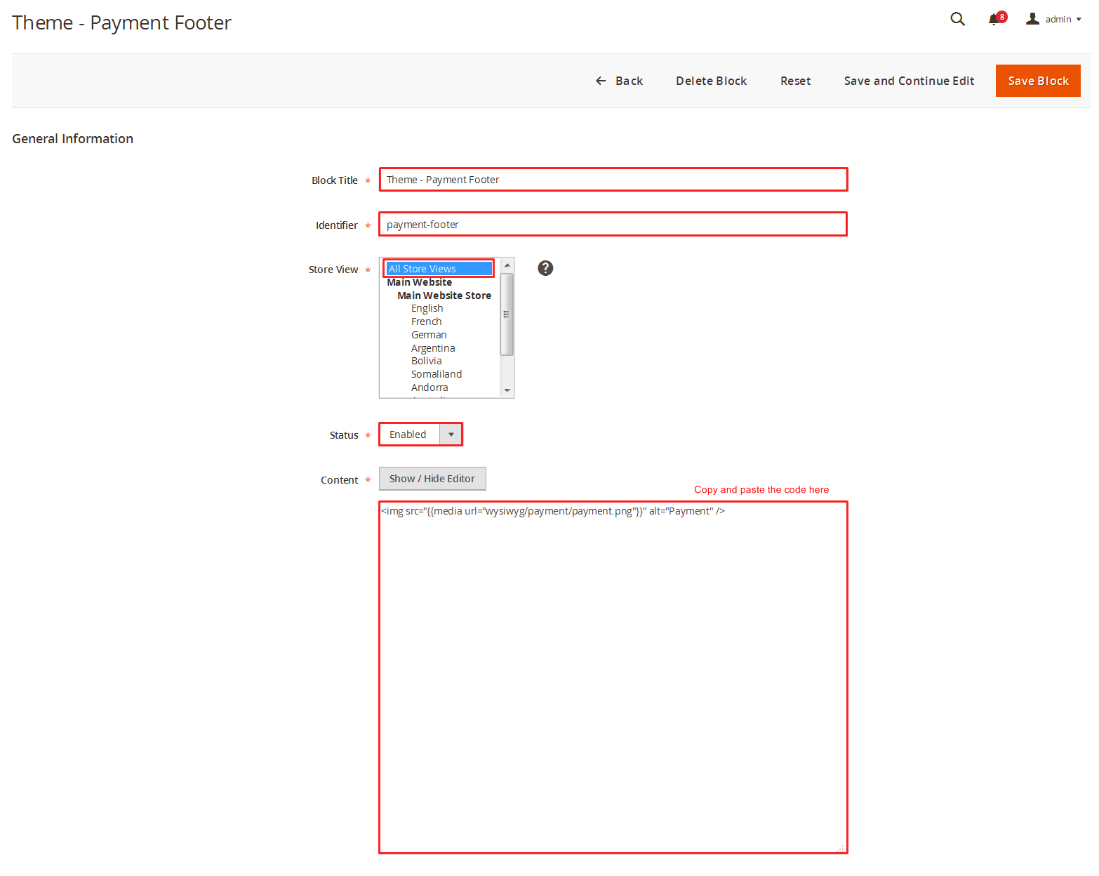Click the Main Website group label

[x=419, y=282]
